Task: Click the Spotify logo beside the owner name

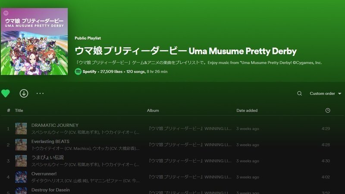Action: point(78,72)
